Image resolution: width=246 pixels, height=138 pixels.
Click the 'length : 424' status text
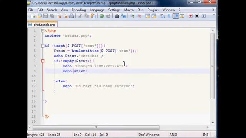pos(36,135)
